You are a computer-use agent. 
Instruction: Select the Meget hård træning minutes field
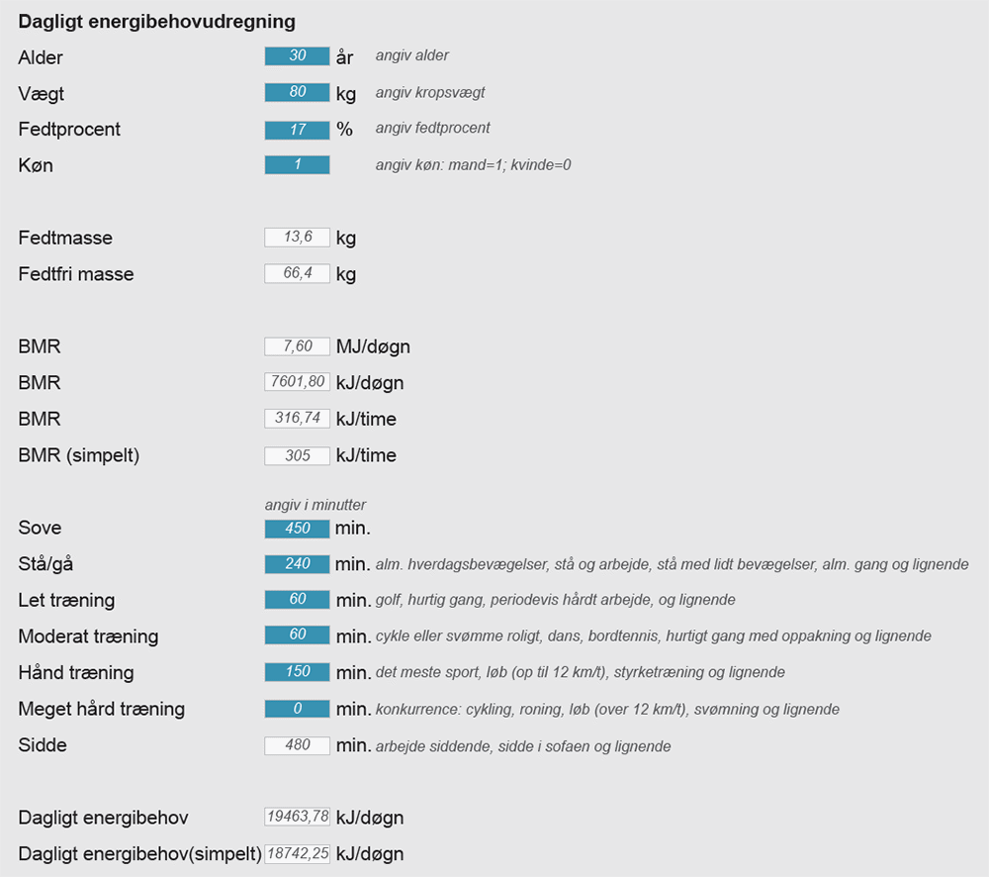click(x=297, y=709)
